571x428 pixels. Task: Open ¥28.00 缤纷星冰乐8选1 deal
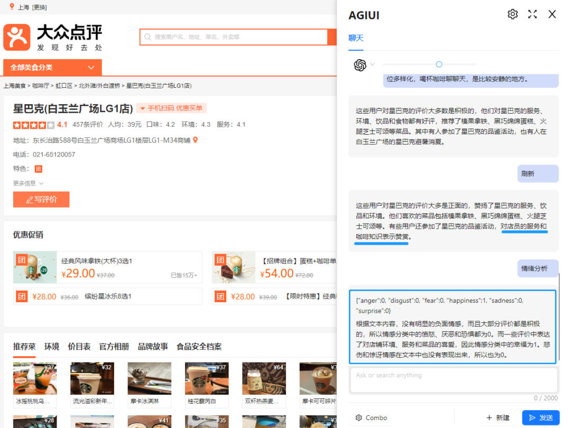(107, 296)
